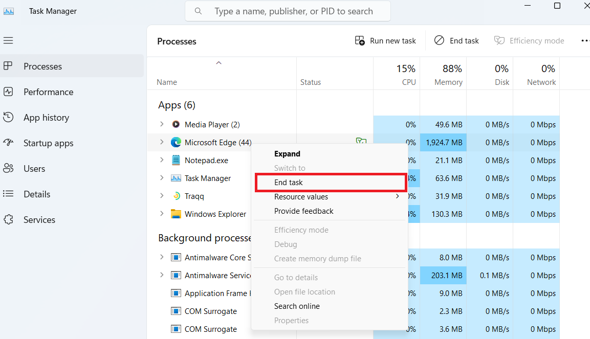Click the Startup apps gauge icon

pyautogui.click(x=8, y=143)
